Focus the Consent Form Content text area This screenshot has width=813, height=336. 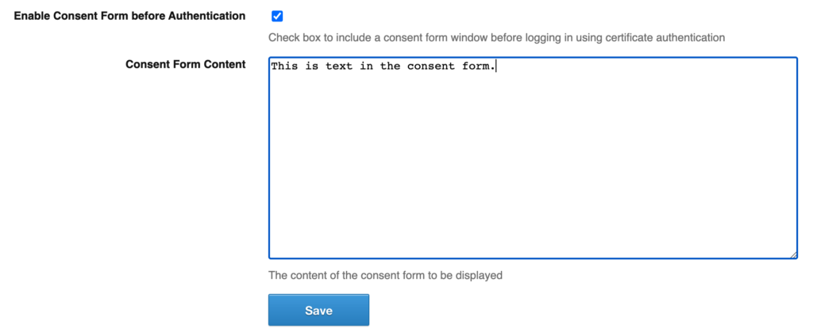(532, 158)
